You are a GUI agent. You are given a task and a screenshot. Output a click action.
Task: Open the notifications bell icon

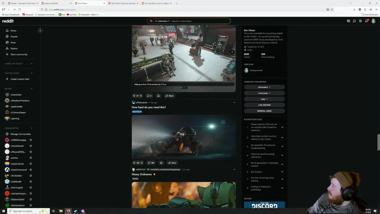(366, 21)
